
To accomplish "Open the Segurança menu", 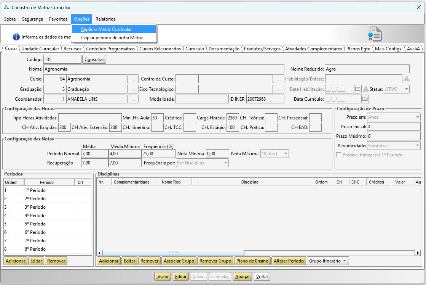I will 32,19.
